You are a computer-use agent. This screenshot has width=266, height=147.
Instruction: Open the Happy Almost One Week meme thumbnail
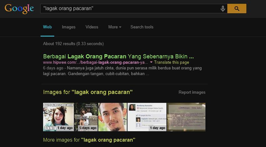coord(58,117)
